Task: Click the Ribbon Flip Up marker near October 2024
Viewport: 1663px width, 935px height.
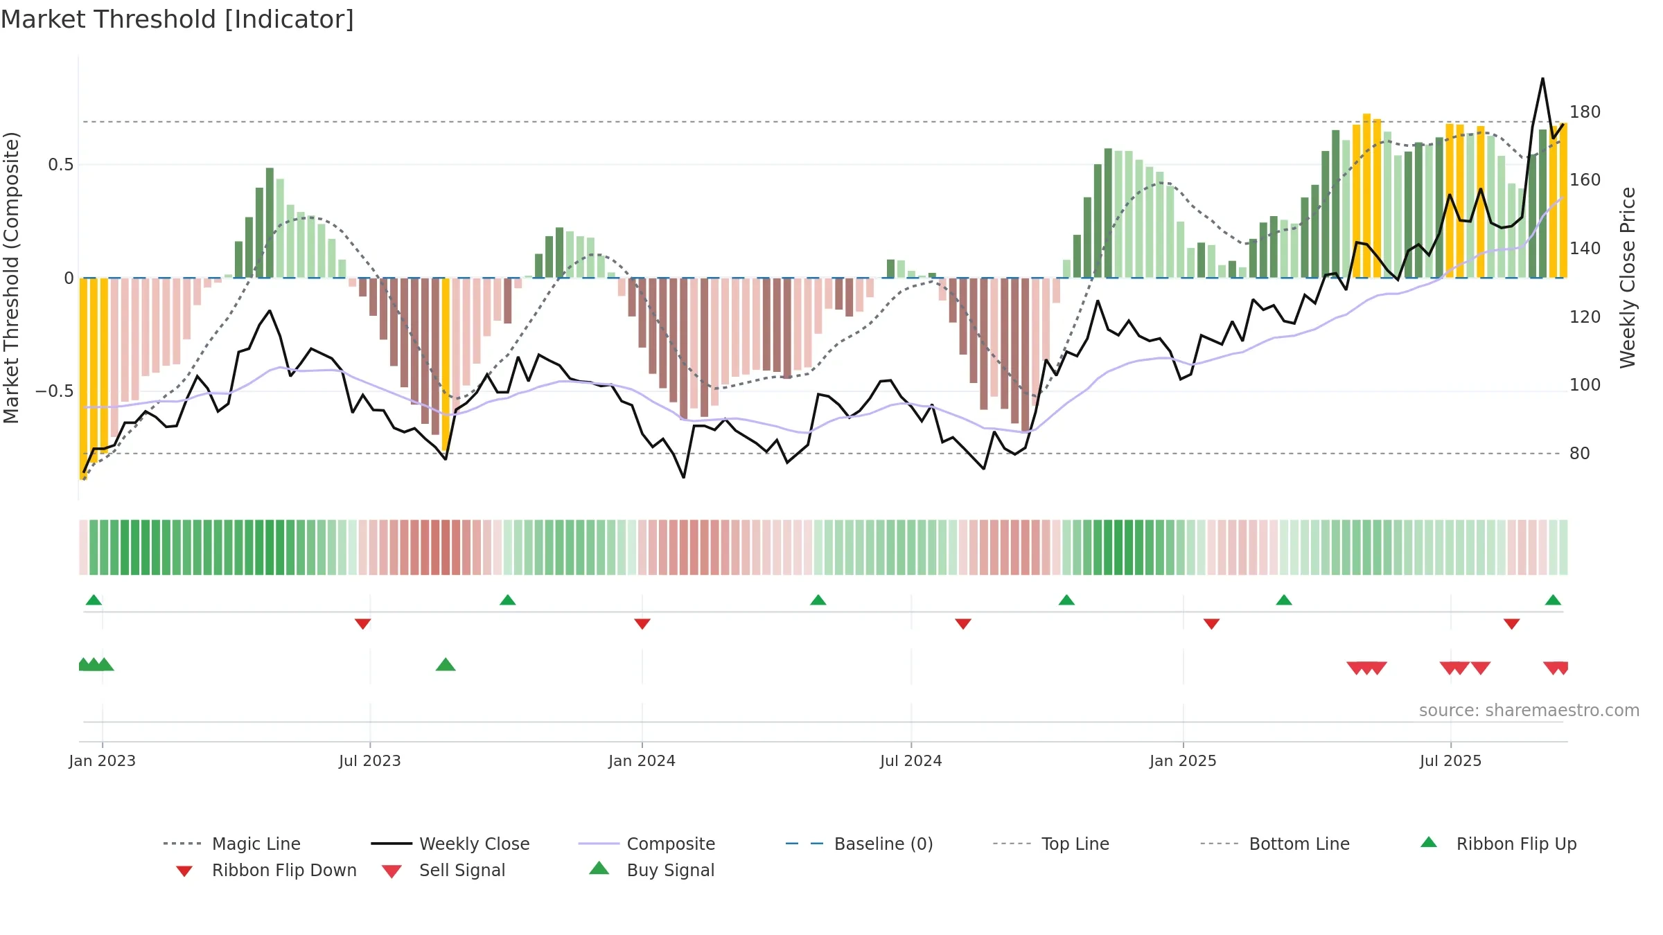Action: click(1066, 600)
